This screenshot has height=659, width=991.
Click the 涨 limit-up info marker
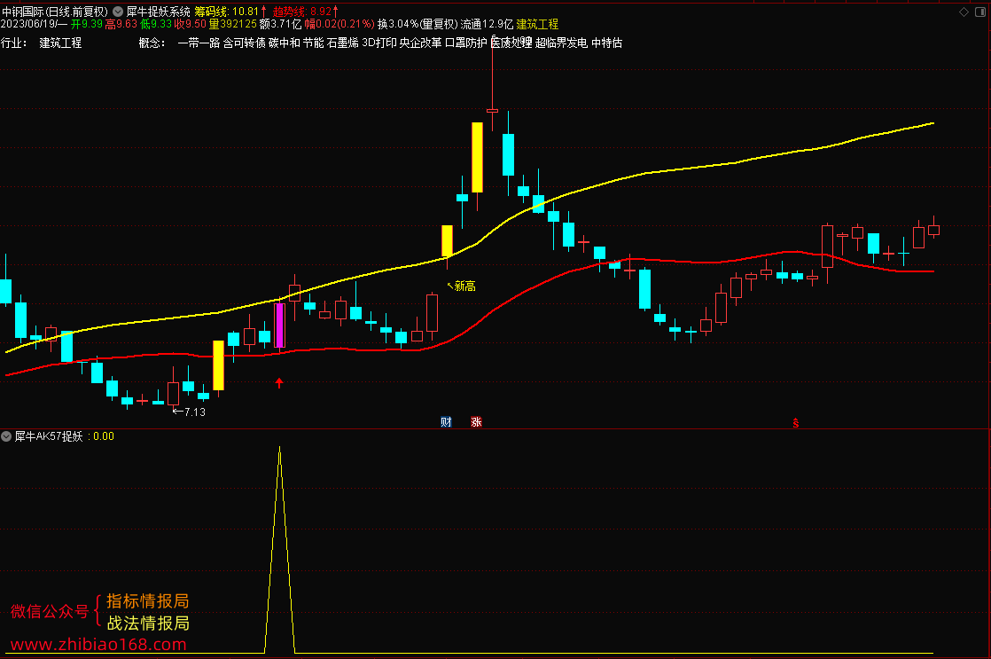coord(476,422)
